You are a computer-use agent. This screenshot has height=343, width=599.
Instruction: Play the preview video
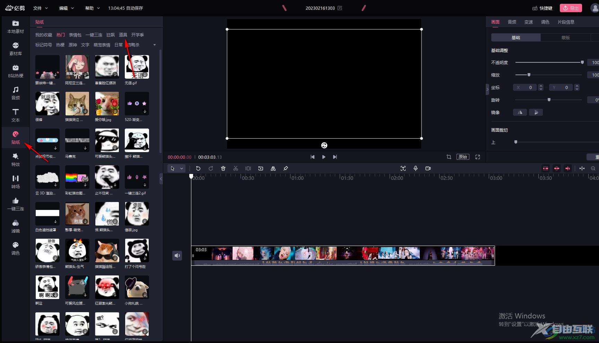coord(324,157)
